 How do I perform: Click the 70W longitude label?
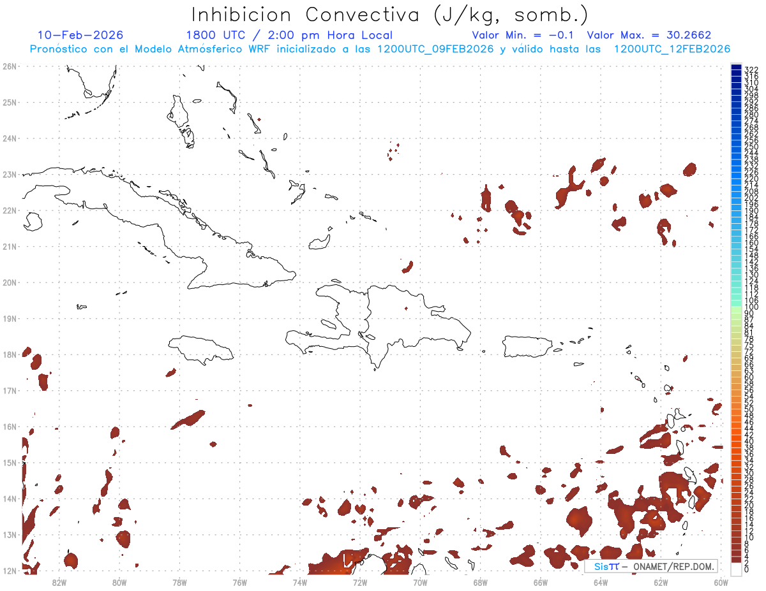pyautogui.click(x=420, y=582)
